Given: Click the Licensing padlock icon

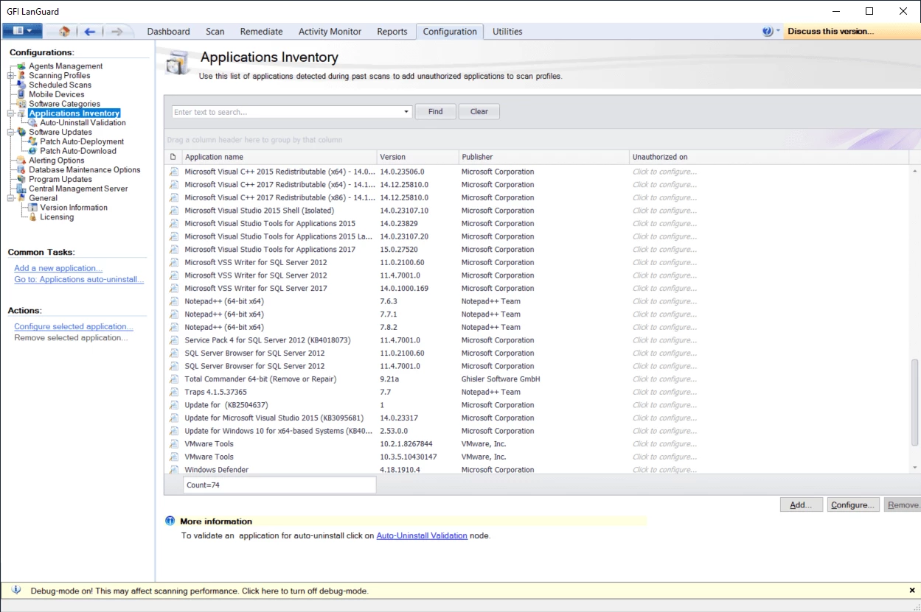Looking at the screenshot, I should 33,217.
